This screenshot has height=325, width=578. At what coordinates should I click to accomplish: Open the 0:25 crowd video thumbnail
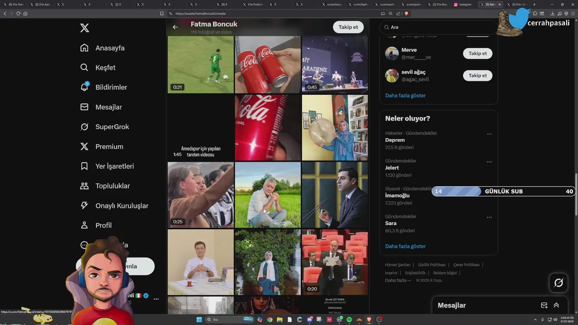[x=200, y=195]
